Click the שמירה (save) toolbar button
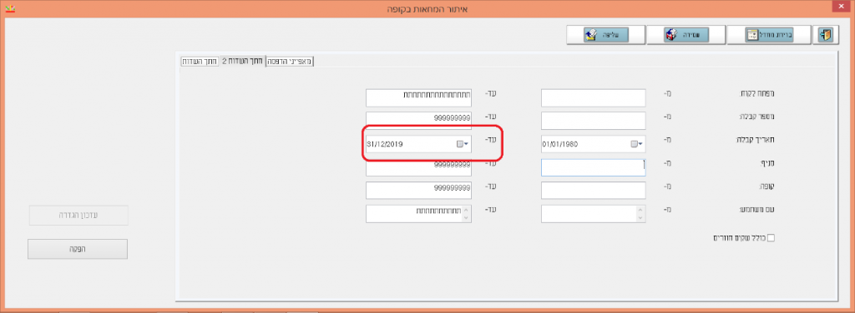This screenshot has height=313, width=855. [x=686, y=35]
